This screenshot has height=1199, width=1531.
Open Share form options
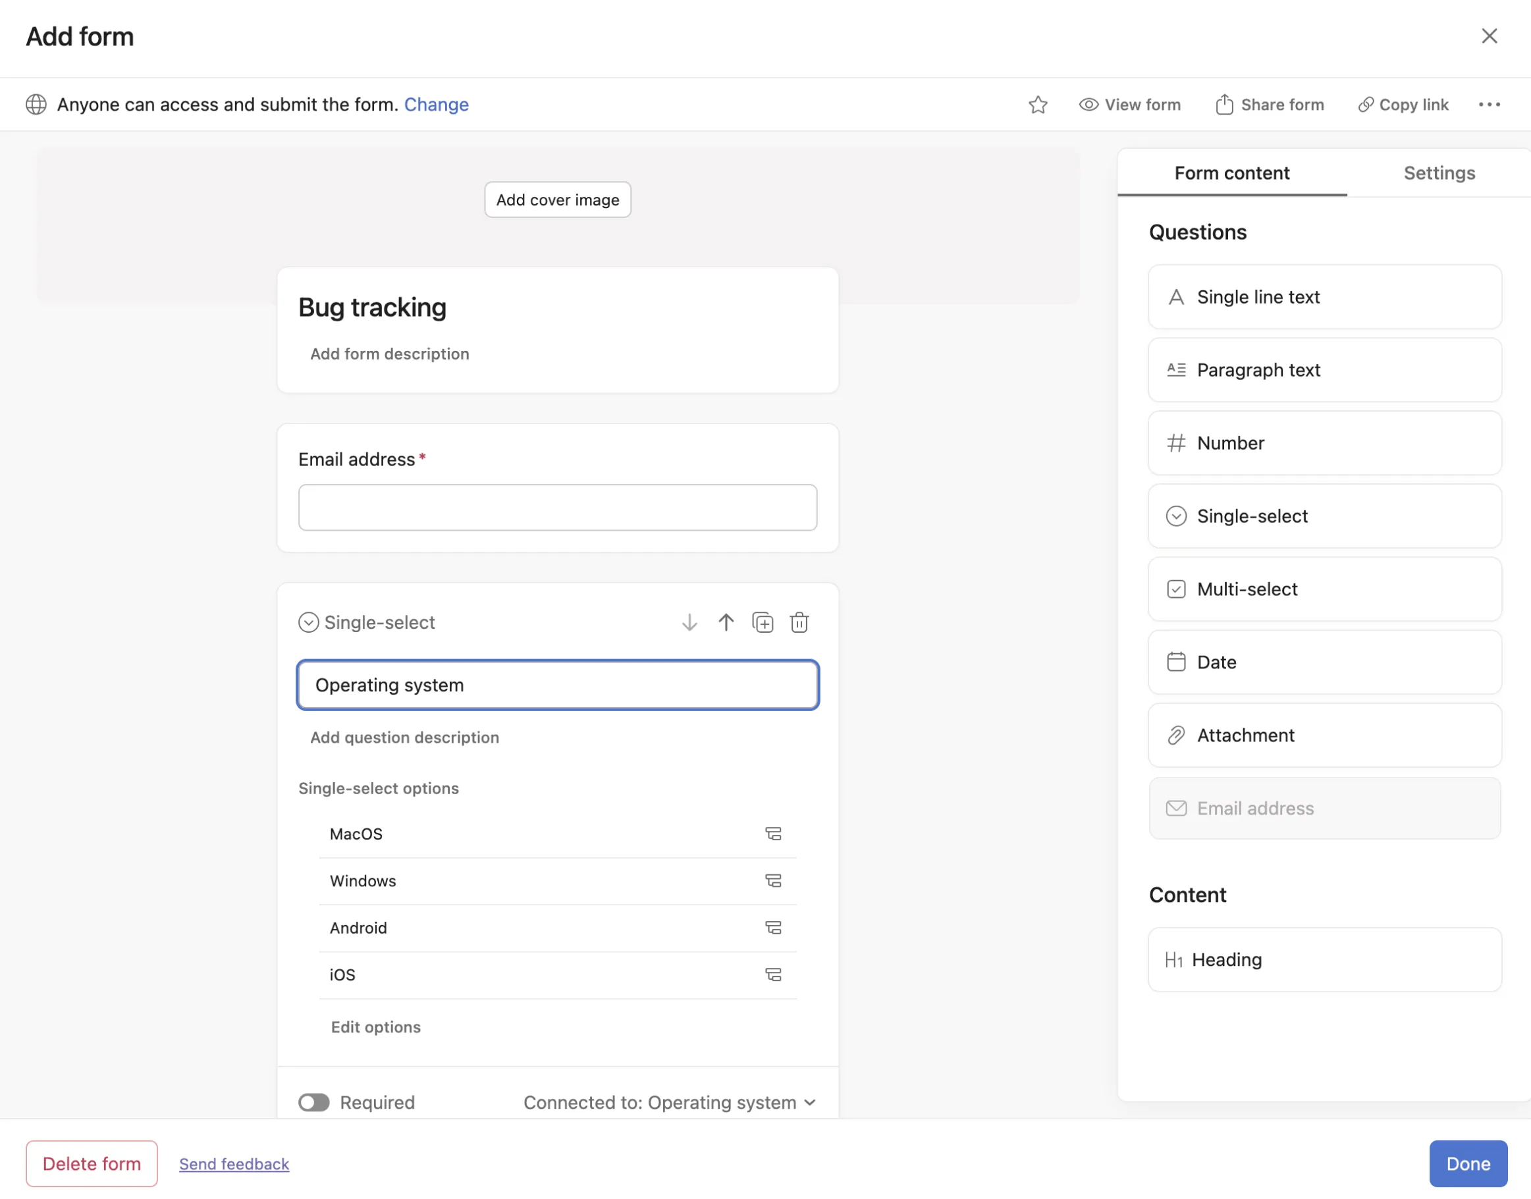pos(1269,104)
